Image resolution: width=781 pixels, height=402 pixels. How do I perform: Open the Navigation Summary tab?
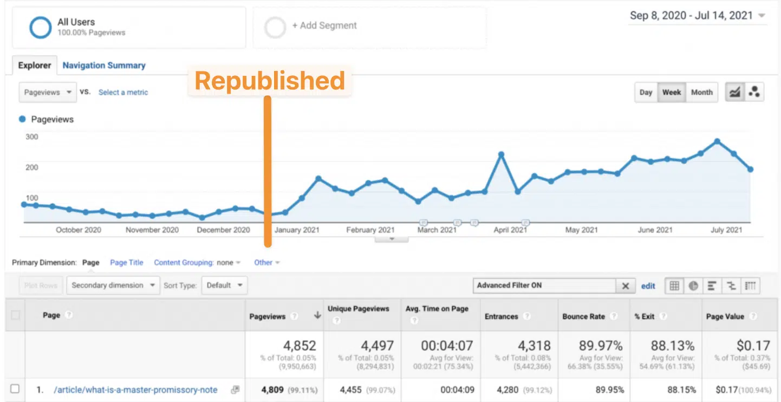[104, 66]
